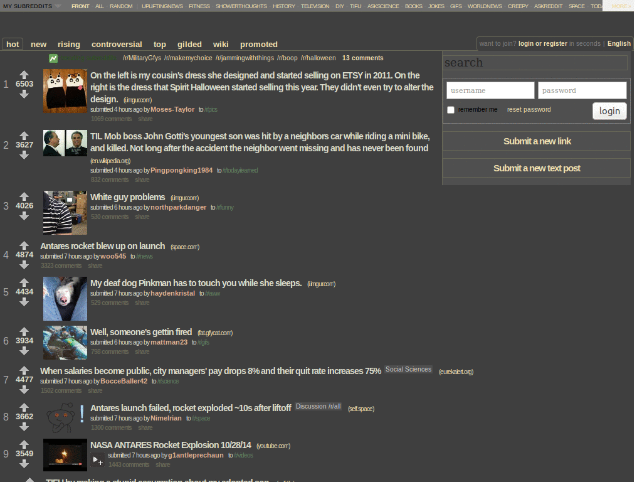Switch to the rising tab

click(69, 45)
